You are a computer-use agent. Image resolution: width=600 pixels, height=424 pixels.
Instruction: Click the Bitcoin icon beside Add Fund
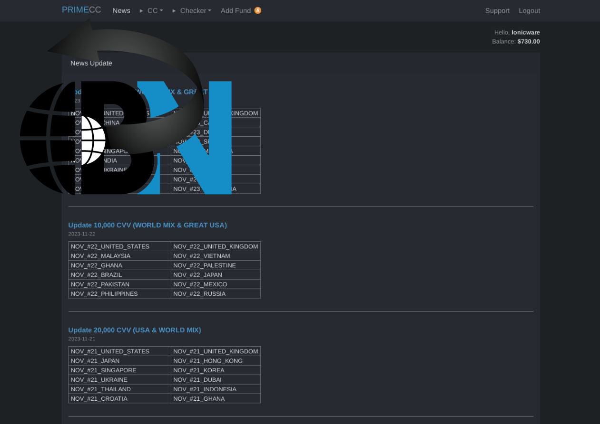(x=257, y=10)
